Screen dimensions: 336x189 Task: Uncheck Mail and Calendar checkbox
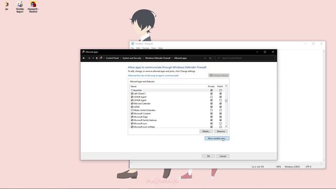[x=132, y=103]
